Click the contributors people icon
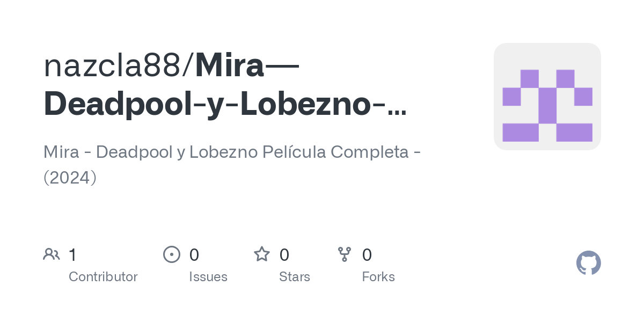This screenshot has height=322, width=644. (x=52, y=254)
